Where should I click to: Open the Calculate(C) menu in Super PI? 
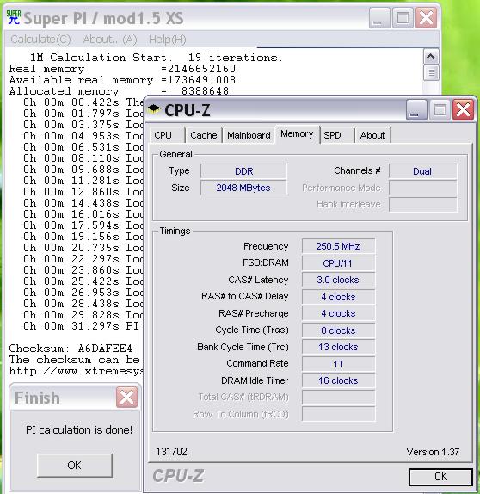[41, 40]
